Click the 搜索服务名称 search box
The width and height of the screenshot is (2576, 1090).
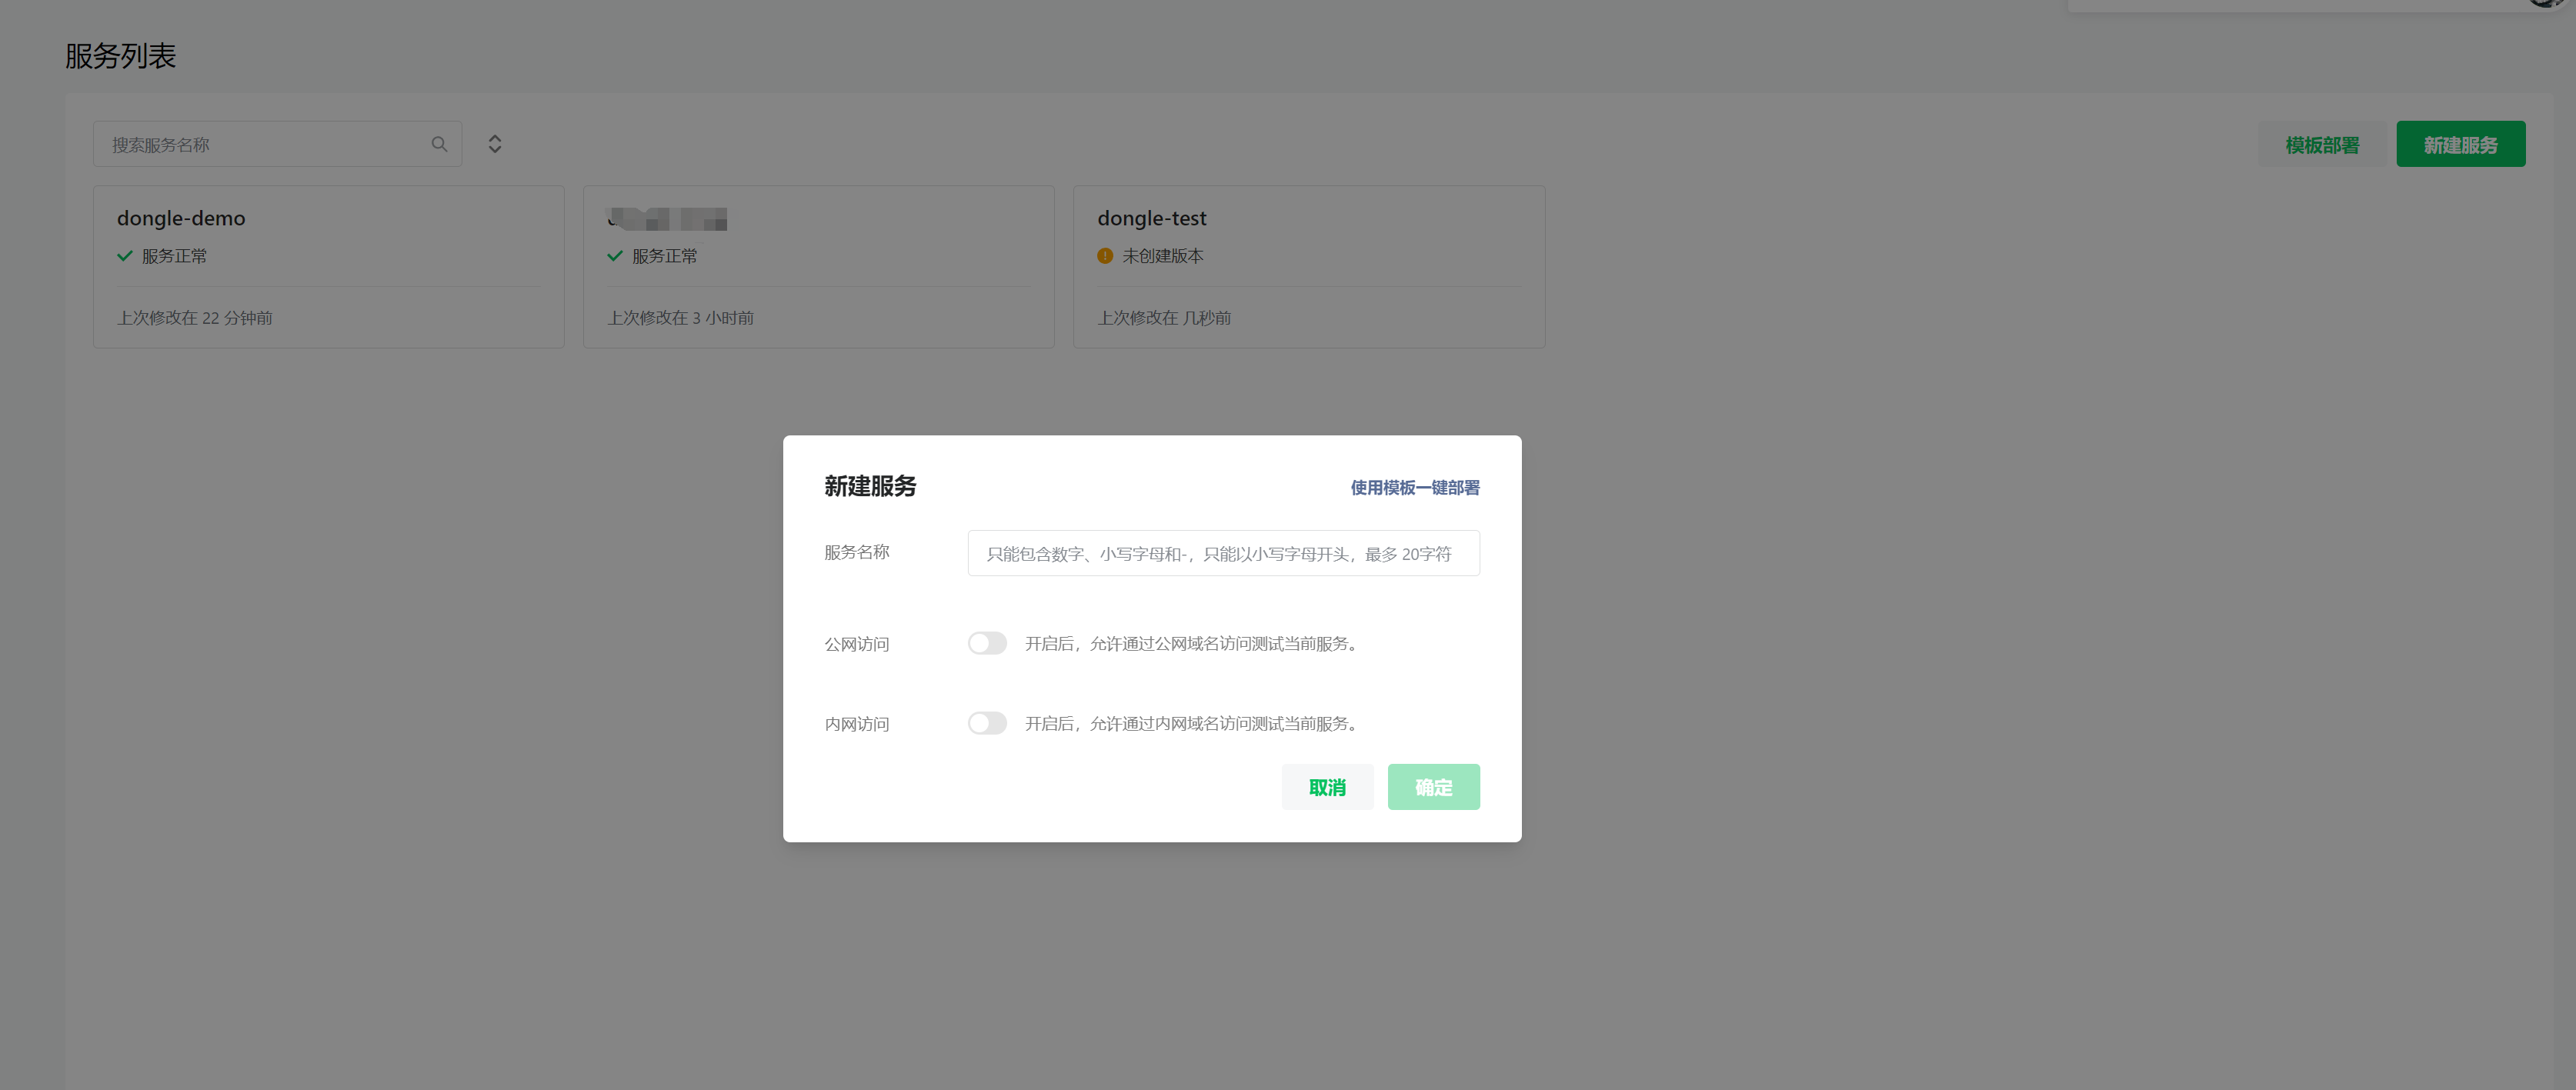tap(277, 144)
